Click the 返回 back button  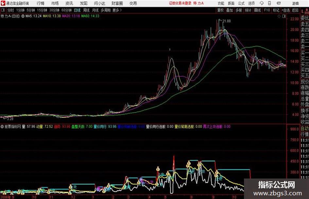click(x=295, y=10)
